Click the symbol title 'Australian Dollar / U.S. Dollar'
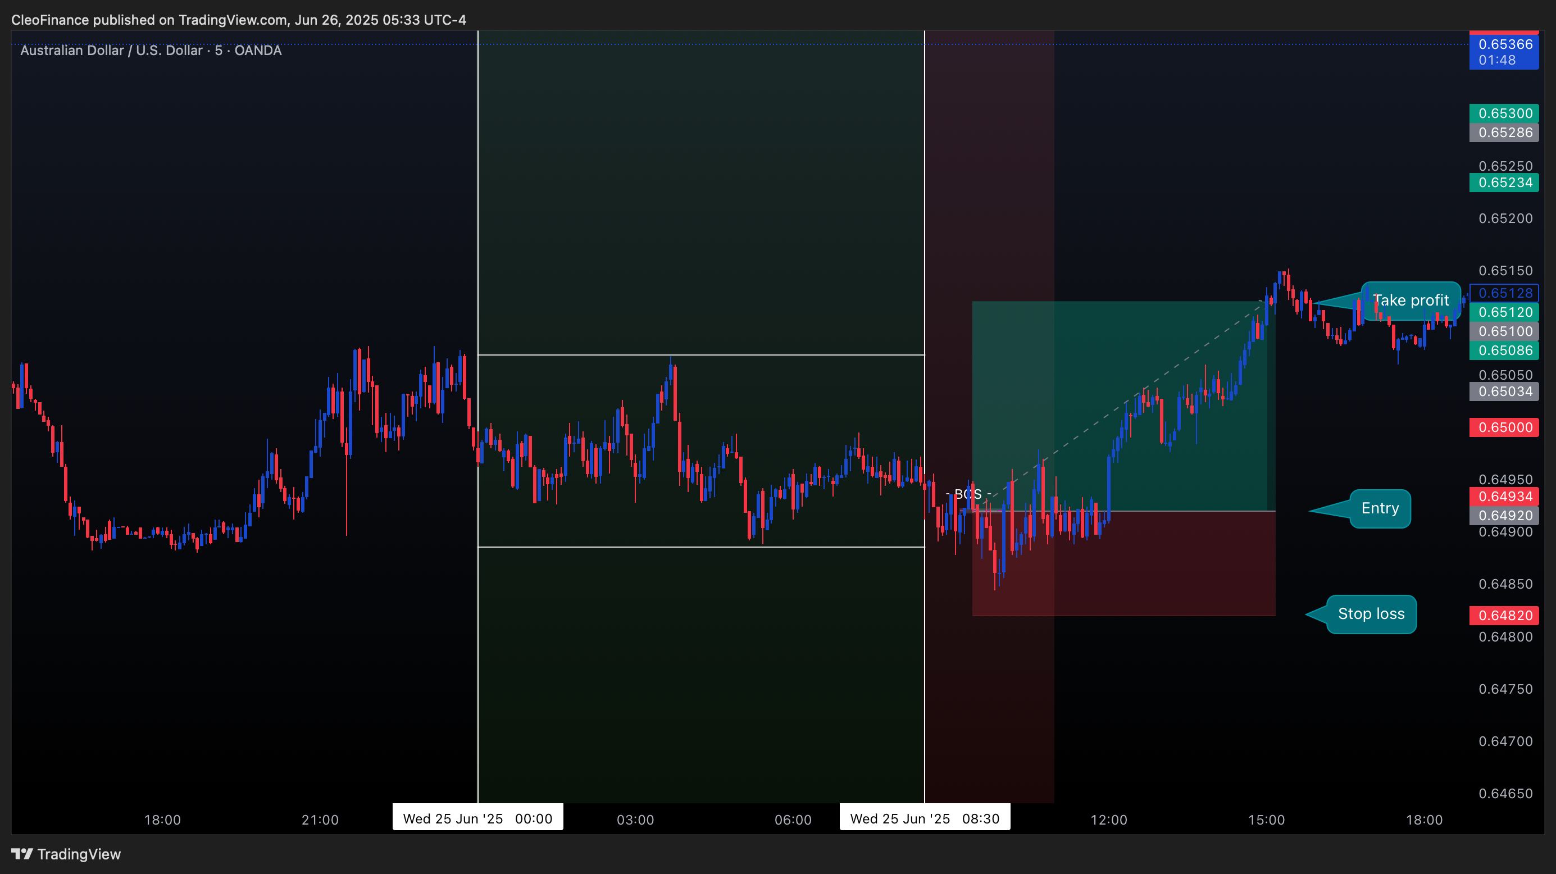 click(x=111, y=50)
